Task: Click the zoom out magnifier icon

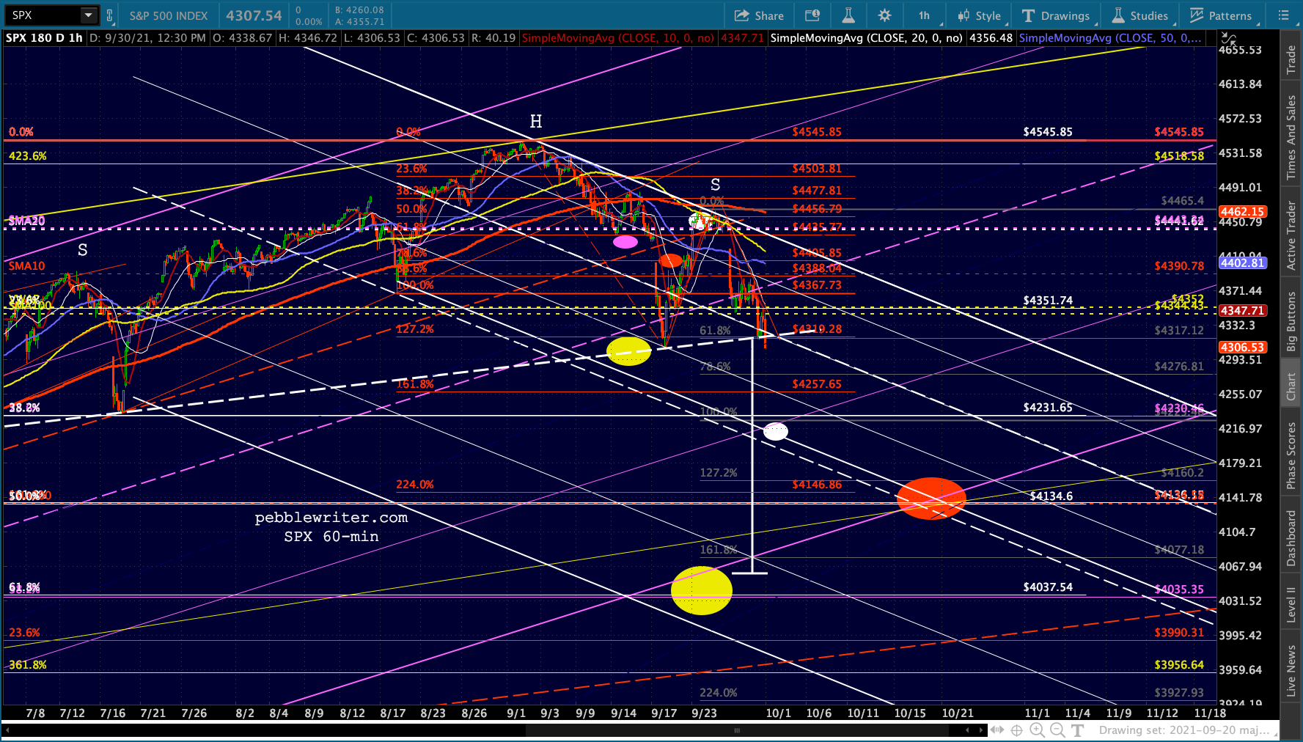Action: click(1057, 730)
